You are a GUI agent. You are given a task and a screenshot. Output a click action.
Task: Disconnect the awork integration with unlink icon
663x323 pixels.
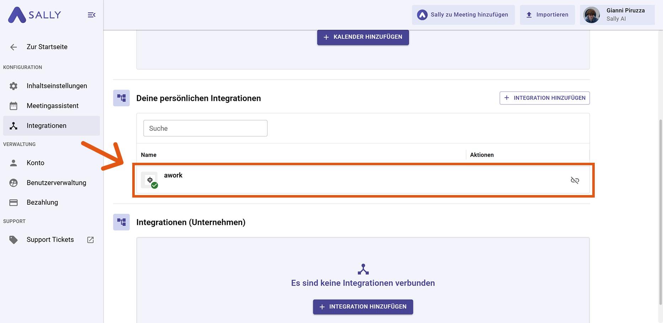coord(574,181)
